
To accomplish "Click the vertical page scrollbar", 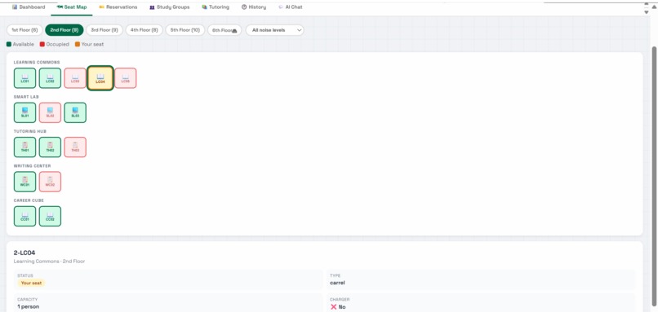I will coord(654,176).
